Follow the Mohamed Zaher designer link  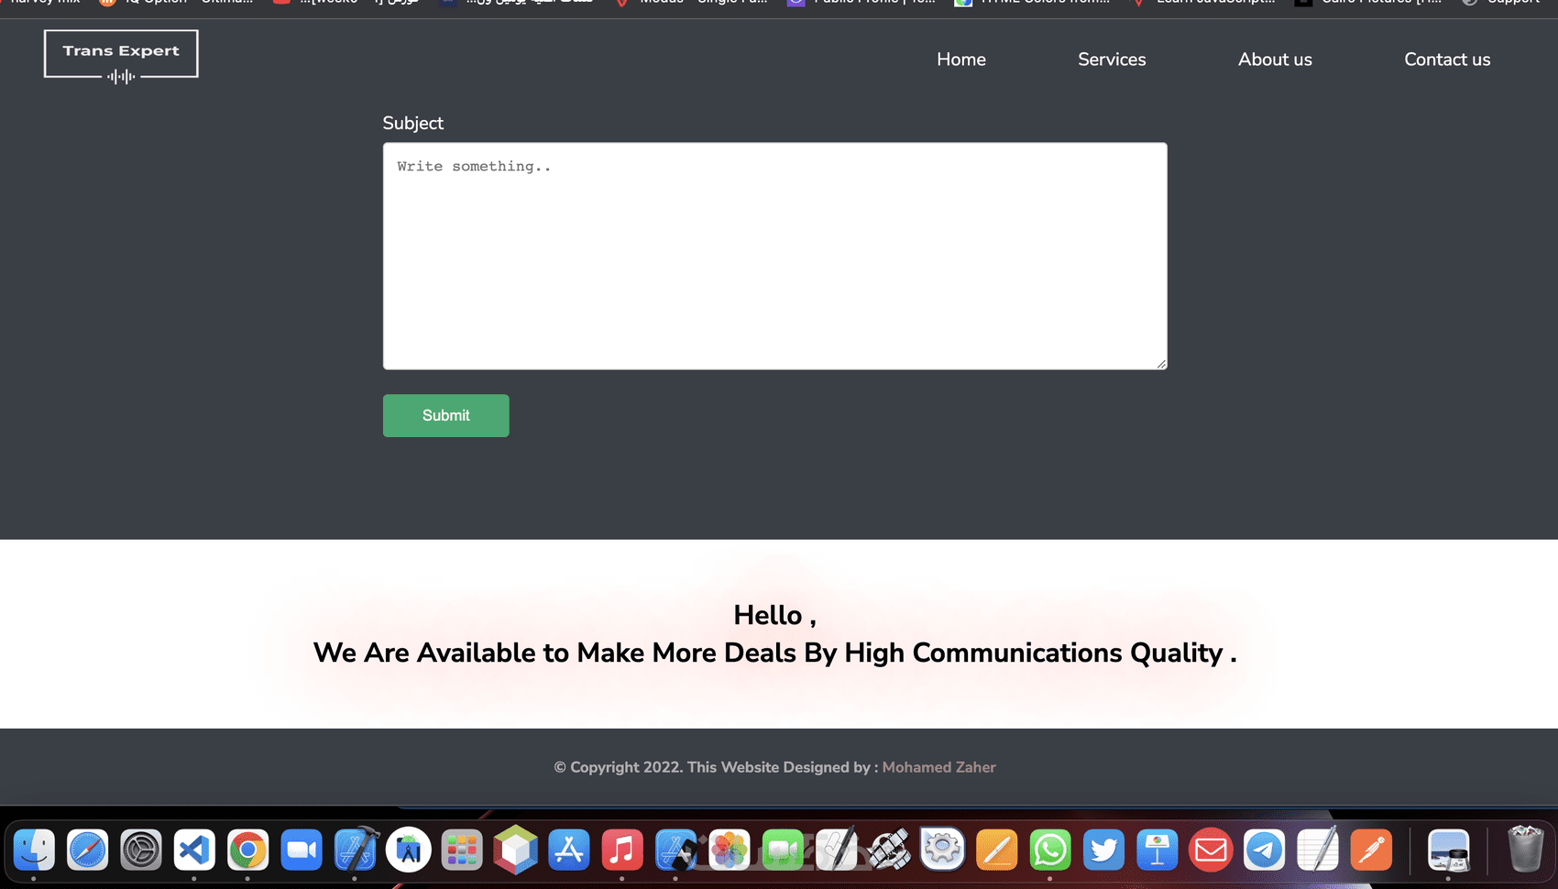[x=938, y=767]
